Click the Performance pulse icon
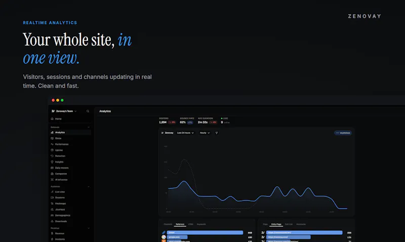The image size is (405, 242). (x=52, y=144)
